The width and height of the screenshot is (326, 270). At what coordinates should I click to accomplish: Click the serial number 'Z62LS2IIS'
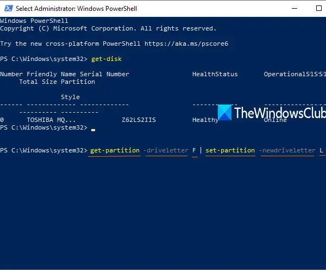pos(139,120)
